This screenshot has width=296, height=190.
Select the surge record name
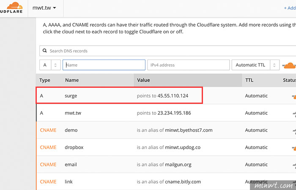pos(71,96)
